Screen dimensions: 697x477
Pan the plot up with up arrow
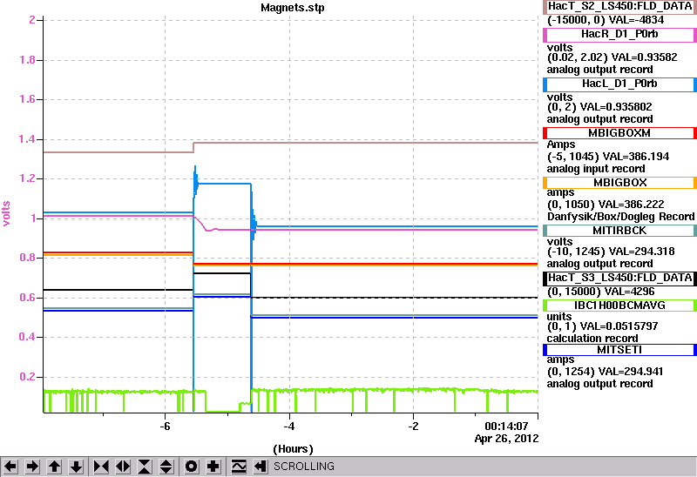(54, 467)
